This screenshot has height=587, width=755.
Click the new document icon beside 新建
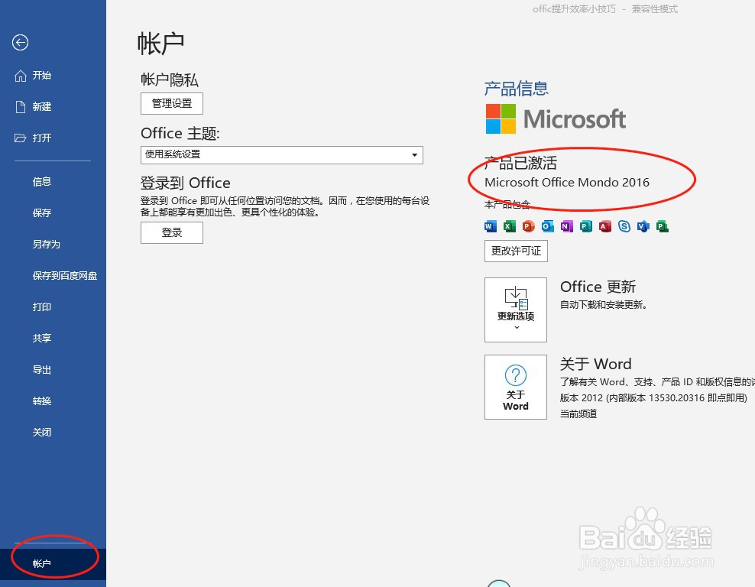(x=20, y=107)
